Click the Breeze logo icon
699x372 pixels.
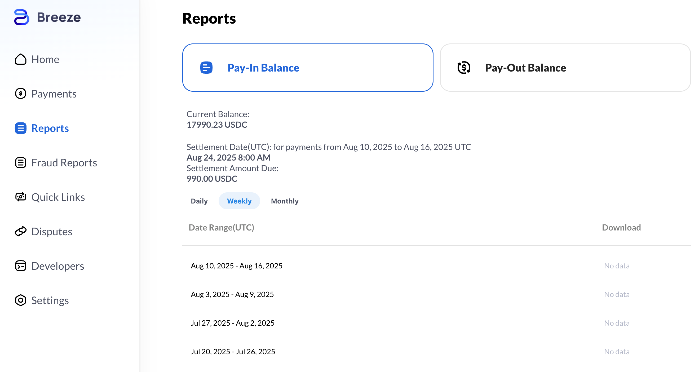21,17
